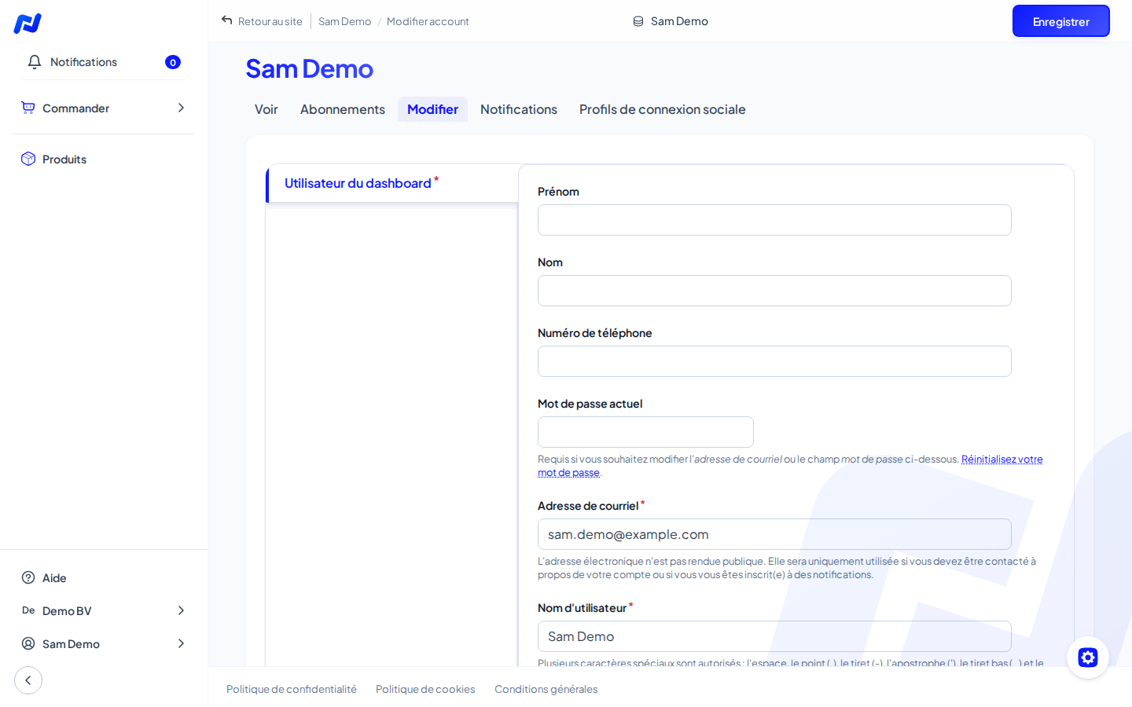Click the Prénom input field
This screenshot has height=707, width=1132.
click(774, 220)
